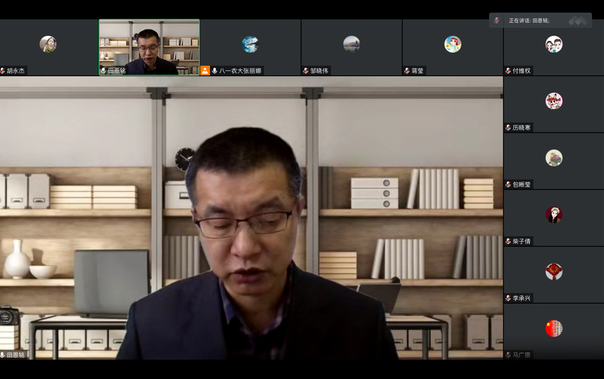Click the muted mic icon beside 邹晓伟
This screenshot has width=604, height=379.
(x=306, y=71)
